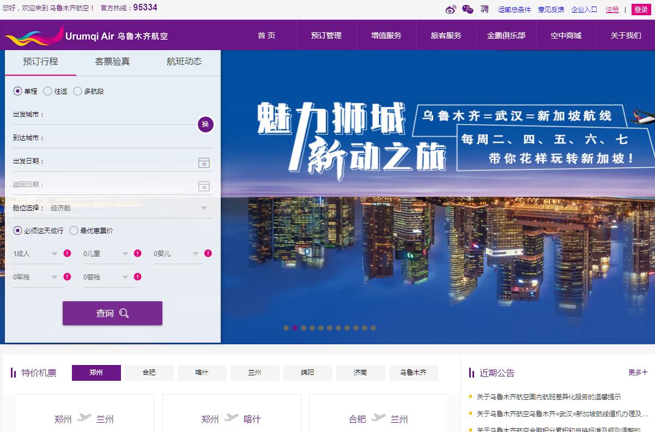Click the 登录 login button
The width and height of the screenshot is (655, 432).
[641, 9]
